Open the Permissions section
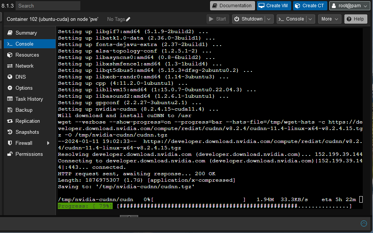The width and height of the screenshot is (373, 233). pos(30,154)
